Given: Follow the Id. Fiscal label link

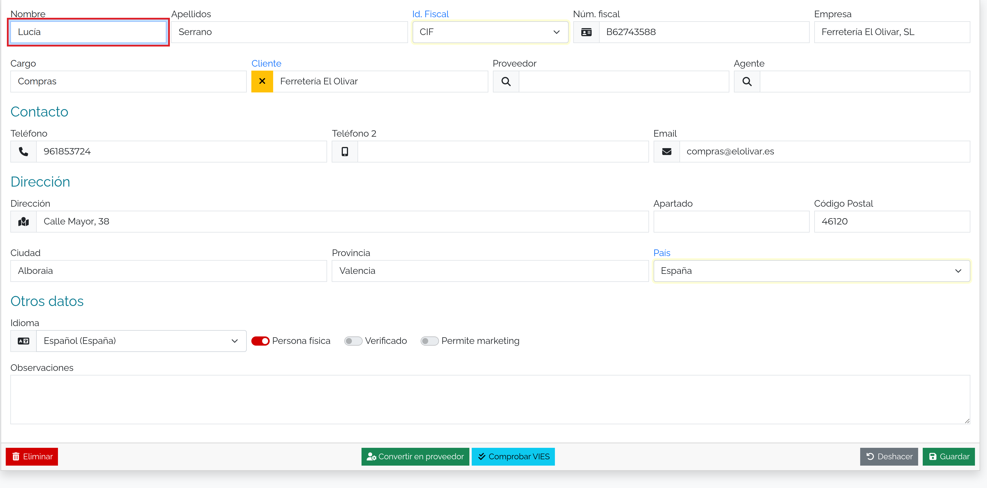Looking at the screenshot, I should click(430, 14).
